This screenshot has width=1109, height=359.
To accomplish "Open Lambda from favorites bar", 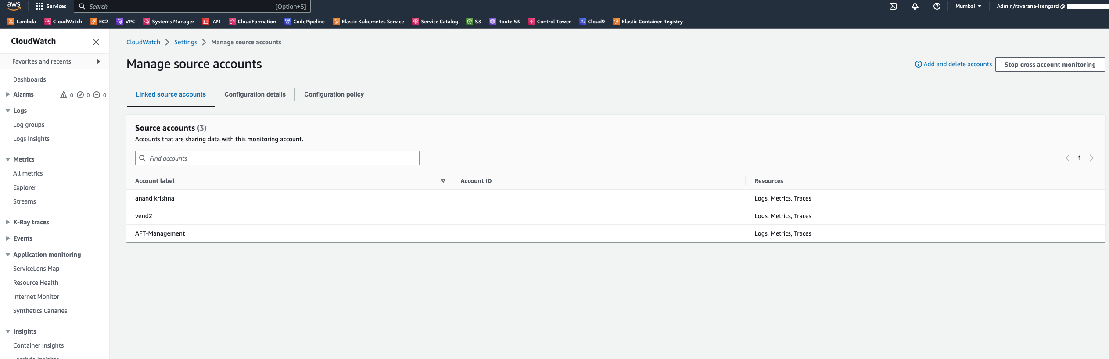I will (x=22, y=22).
